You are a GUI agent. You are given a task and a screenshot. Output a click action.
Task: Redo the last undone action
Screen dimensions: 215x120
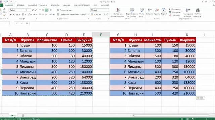[11, 2]
